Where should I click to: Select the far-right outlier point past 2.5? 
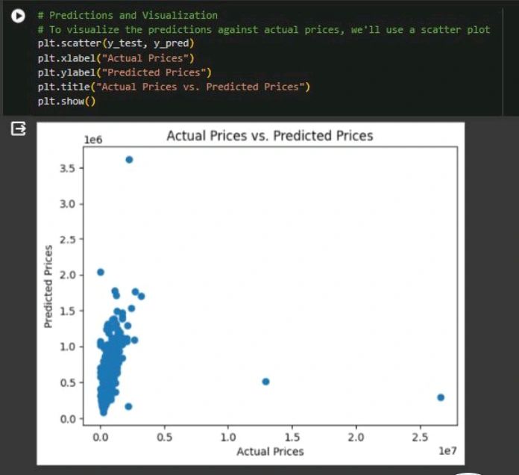pyautogui.click(x=441, y=397)
